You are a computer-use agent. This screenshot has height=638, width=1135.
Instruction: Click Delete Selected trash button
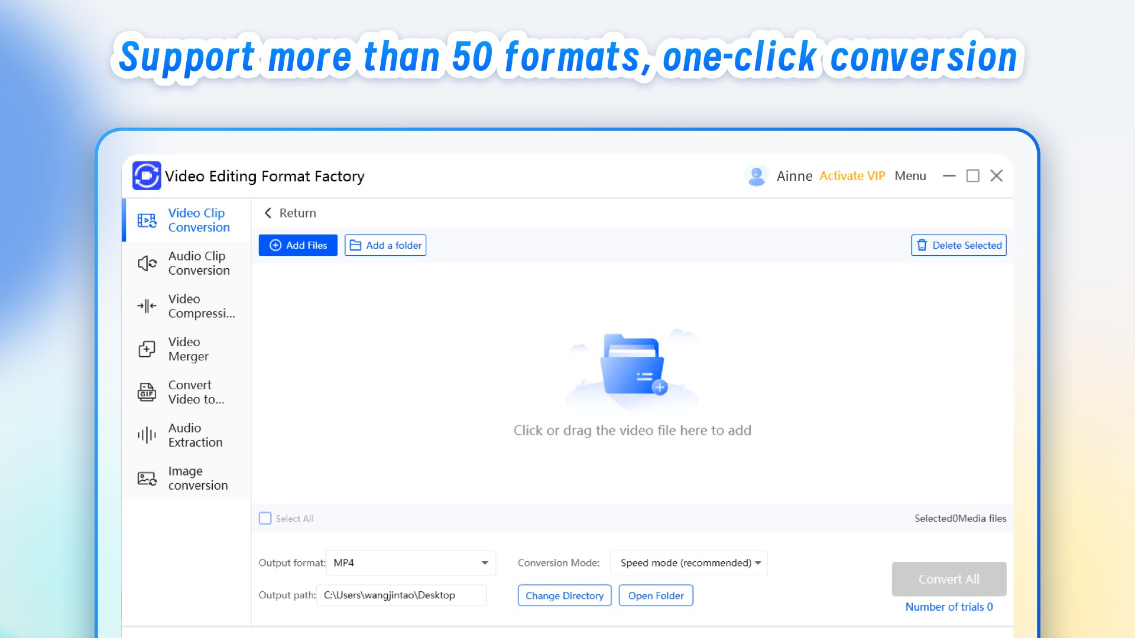pos(958,245)
